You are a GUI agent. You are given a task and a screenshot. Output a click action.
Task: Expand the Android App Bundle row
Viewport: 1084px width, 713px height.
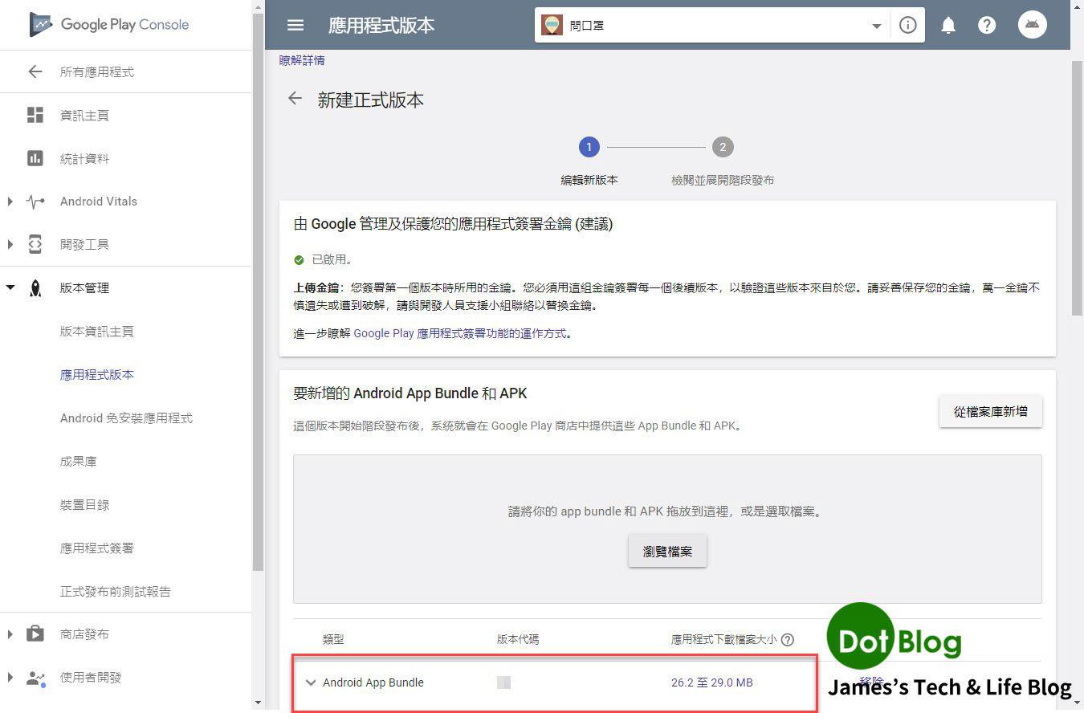[311, 682]
